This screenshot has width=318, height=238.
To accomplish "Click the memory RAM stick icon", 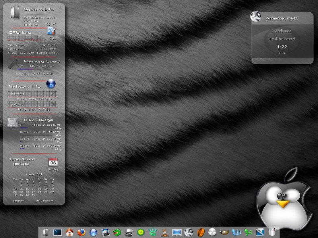I will pos(13,63).
